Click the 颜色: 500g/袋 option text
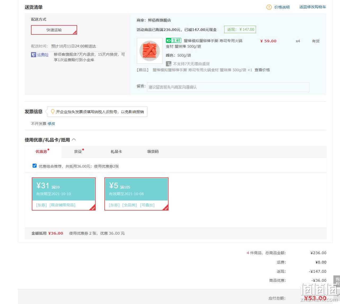This screenshot has height=304, width=340. point(178,55)
